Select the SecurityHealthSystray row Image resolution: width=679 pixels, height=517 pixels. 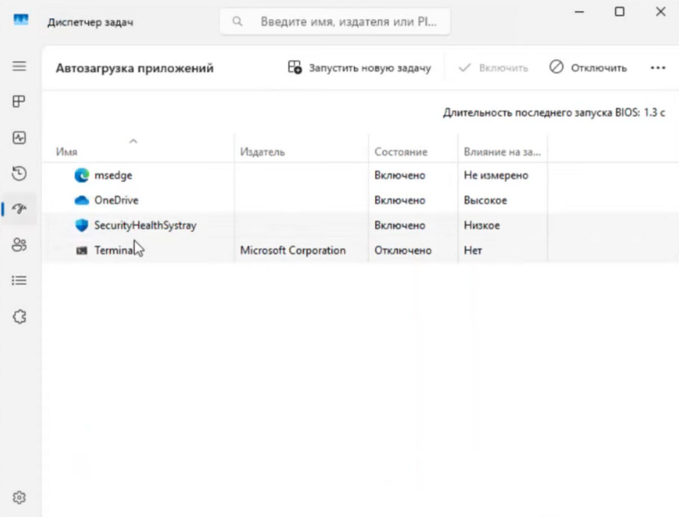click(x=145, y=226)
